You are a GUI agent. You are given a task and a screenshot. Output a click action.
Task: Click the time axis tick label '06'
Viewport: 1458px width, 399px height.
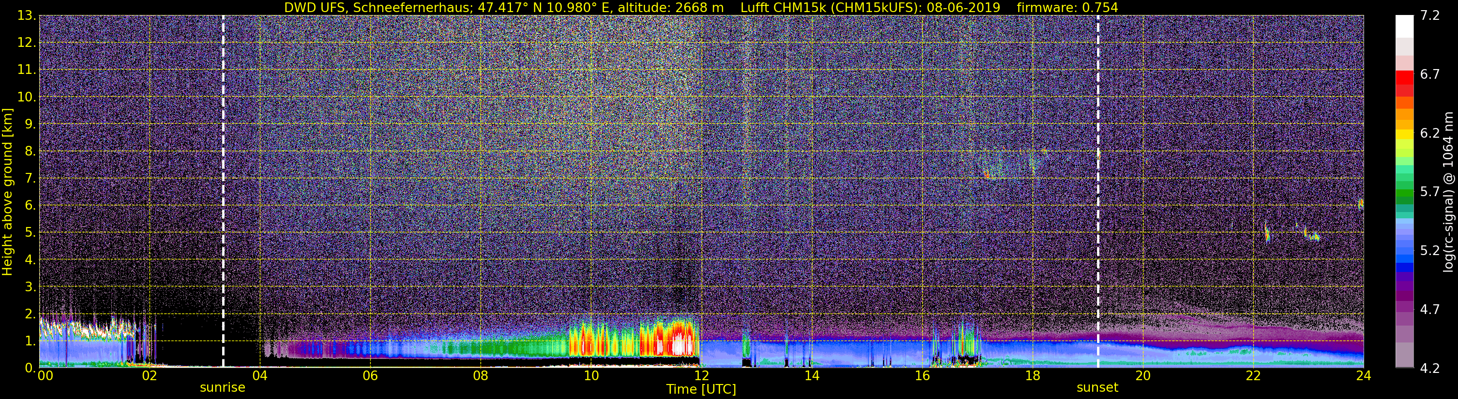pyautogui.click(x=370, y=376)
